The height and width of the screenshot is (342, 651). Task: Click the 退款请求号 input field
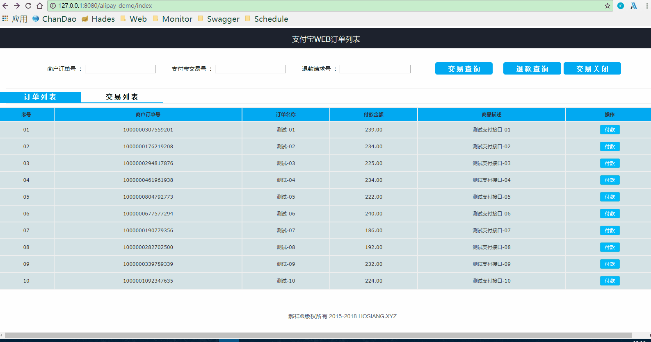coord(375,69)
